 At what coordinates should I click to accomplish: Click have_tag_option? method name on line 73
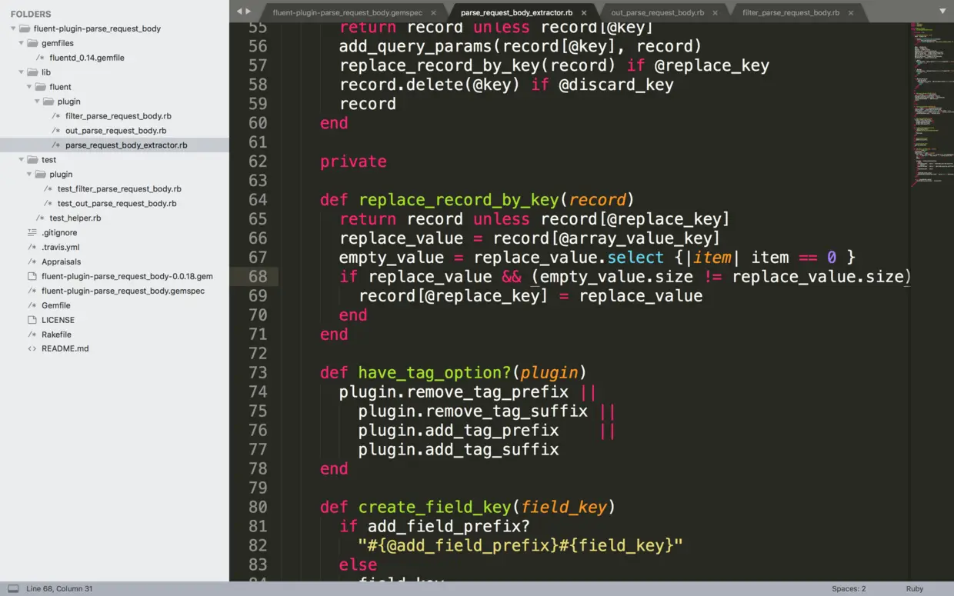pyautogui.click(x=435, y=373)
